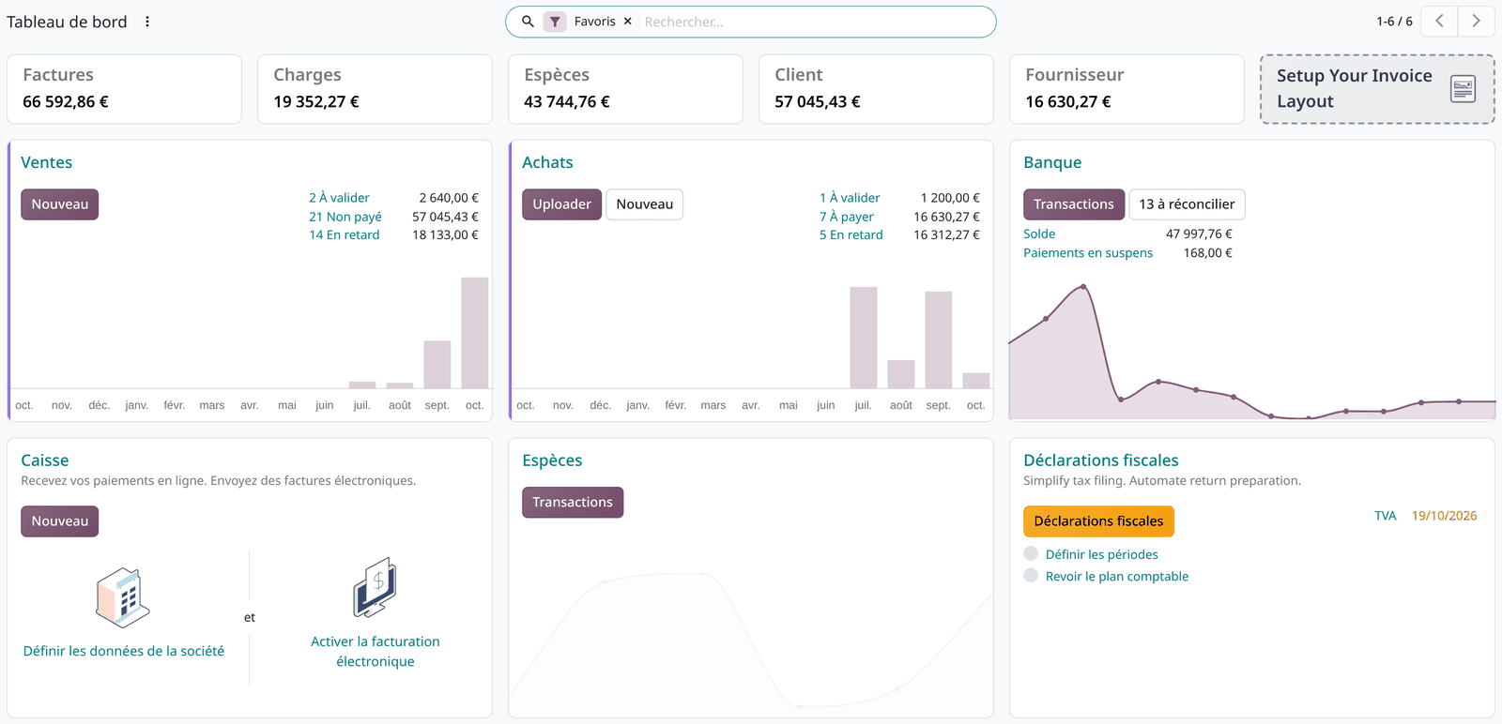The height and width of the screenshot is (724, 1502).
Task: Toggle Revoir le plan comptable step circle
Action: tap(1031, 575)
